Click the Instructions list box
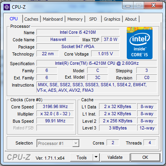This screenshot has width=166, height=166. (97, 87)
